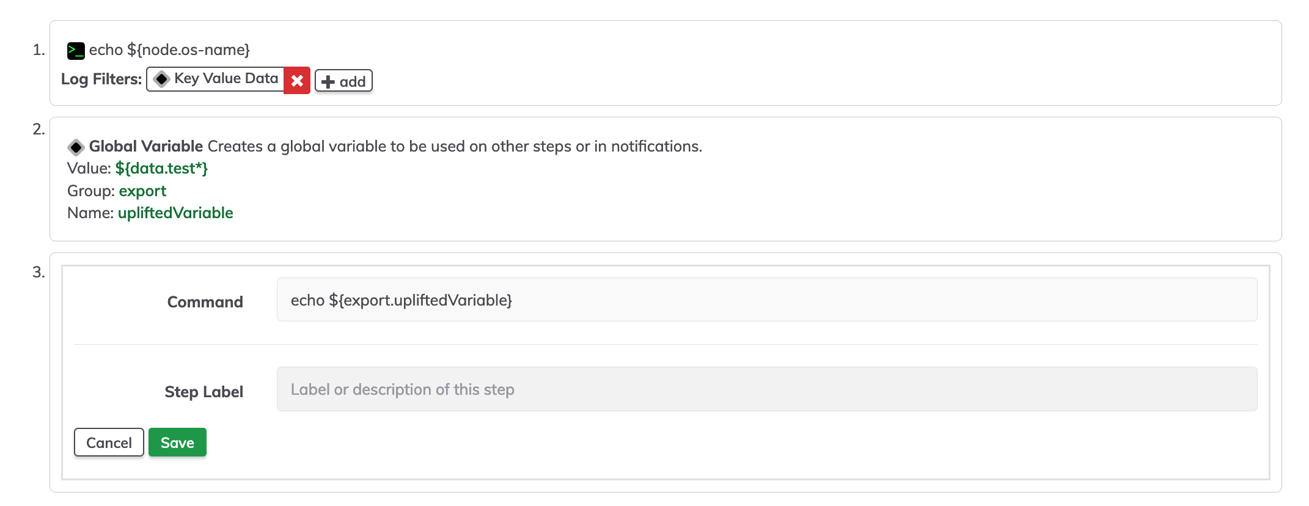This screenshot has height=506, width=1309.
Task: Cancel editing step 3
Action: point(109,442)
